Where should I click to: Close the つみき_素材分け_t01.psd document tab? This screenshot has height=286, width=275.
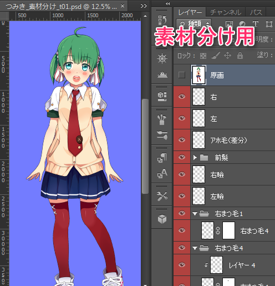tap(123, 6)
